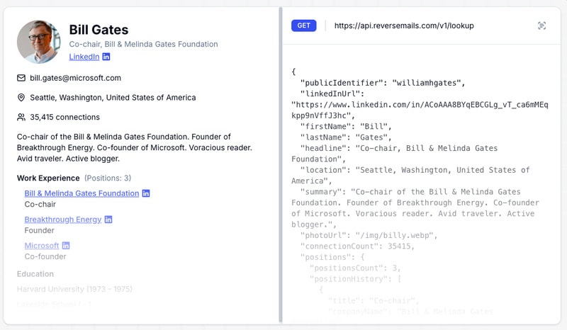Click LinkedIn icon next to Gates Foundation

[x=146, y=193]
